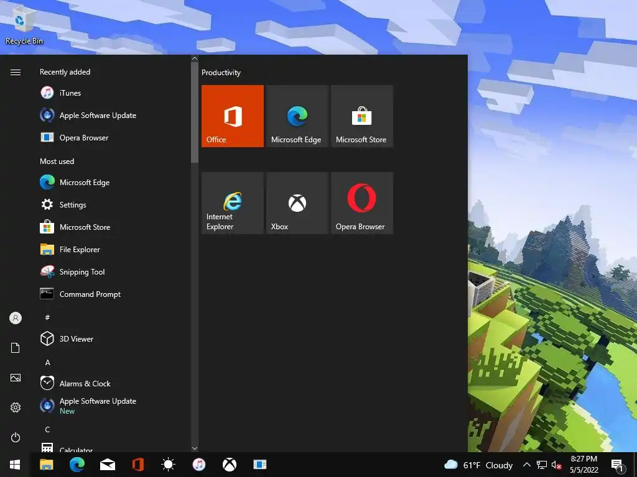Open Settings gear in Start sidebar
637x477 pixels.
[x=16, y=407]
